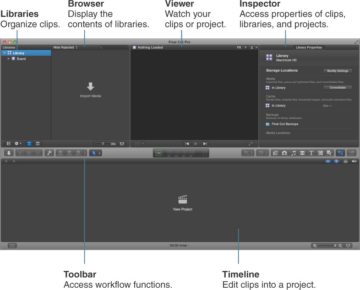Image resolution: width=360 pixels, height=290 pixels.
Task: Click the Consolidate button
Action: click(338, 87)
